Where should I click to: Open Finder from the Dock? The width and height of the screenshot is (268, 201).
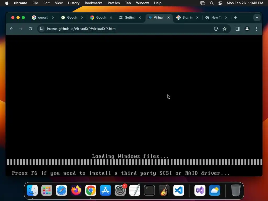[x=32, y=190]
